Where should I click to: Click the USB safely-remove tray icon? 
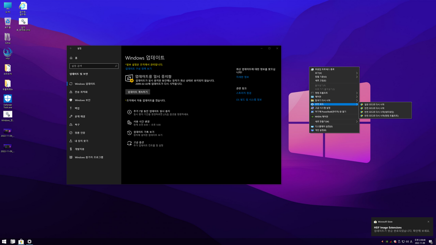point(399,242)
